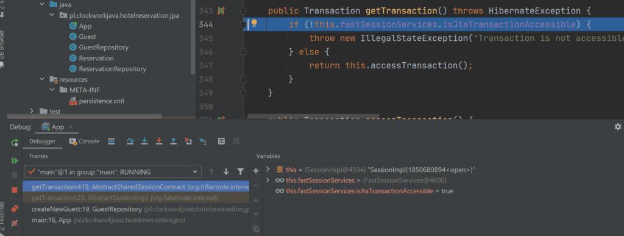Click the previous frame up arrow
This screenshot has height=236, width=624.
(211, 171)
